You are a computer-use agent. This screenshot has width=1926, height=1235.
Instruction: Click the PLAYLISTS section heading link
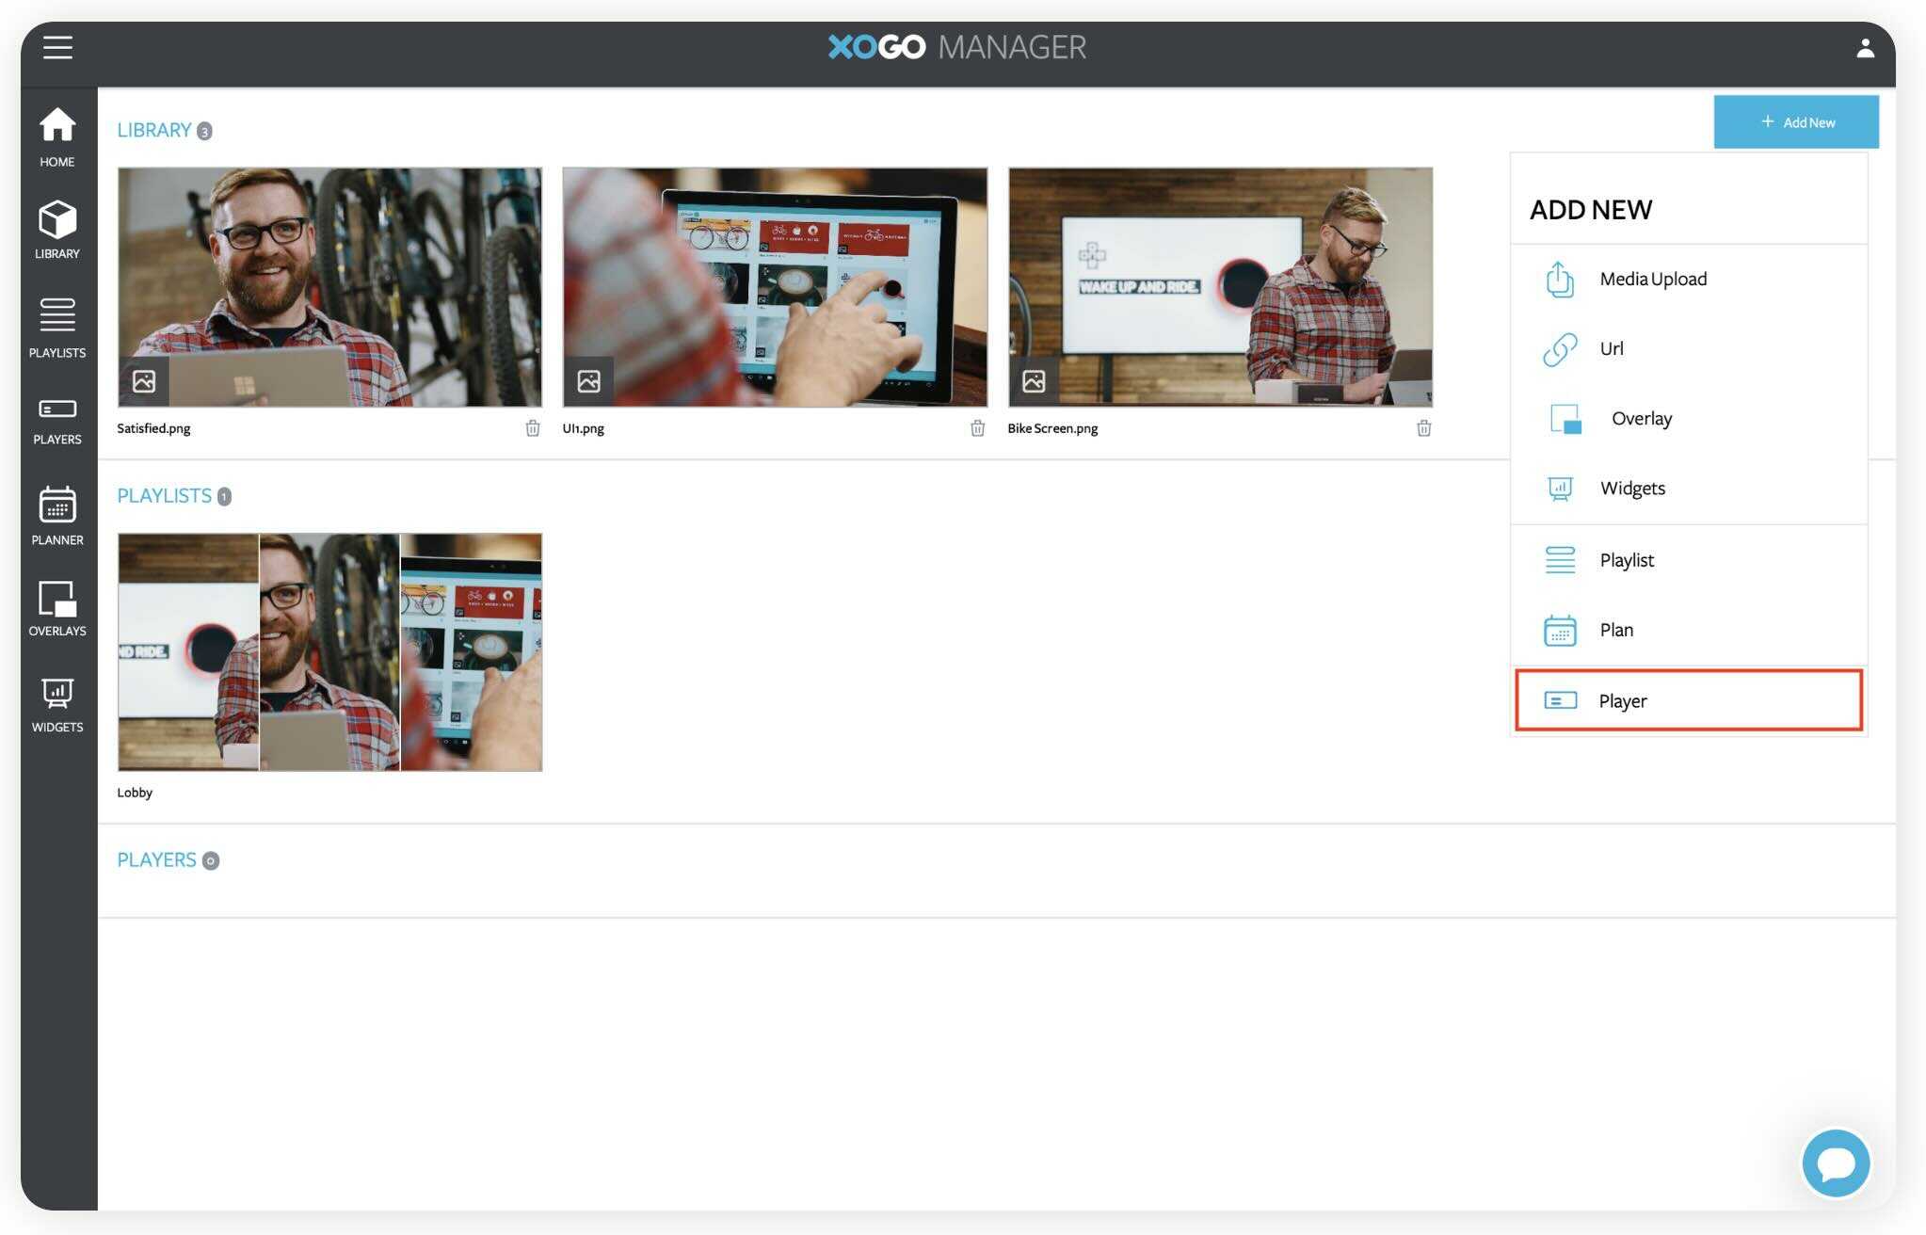tap(164, 495)
